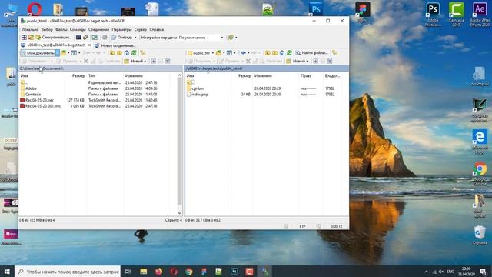Open the Справка menu
Screen dimensions: 492x277
[156, 29]
